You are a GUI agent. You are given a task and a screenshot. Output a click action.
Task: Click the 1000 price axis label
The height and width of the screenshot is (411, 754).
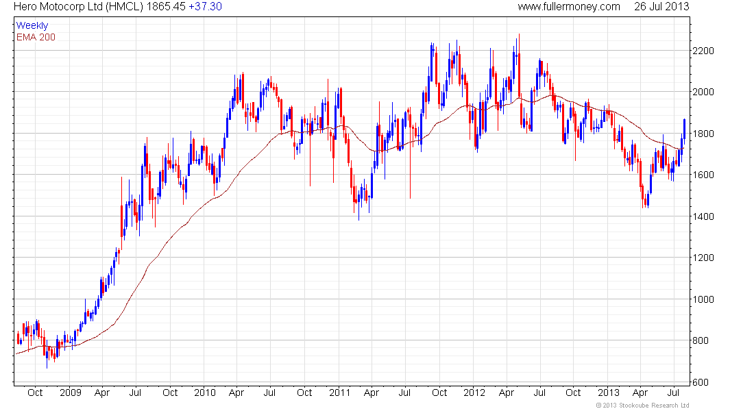coord(703,299)
